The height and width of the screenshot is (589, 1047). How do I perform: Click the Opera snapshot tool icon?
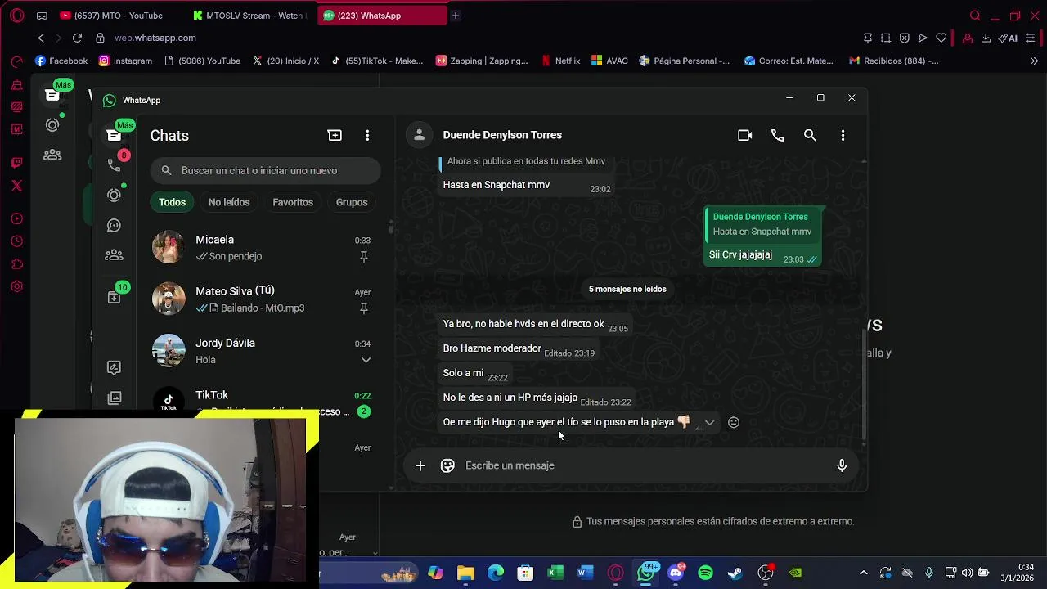(x=886, y=38)
